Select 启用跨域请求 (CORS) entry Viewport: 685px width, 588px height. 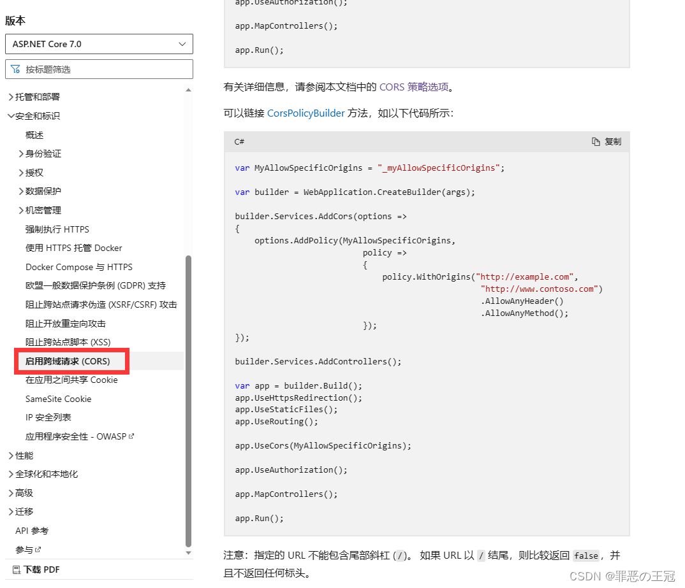tap(68, 361)
